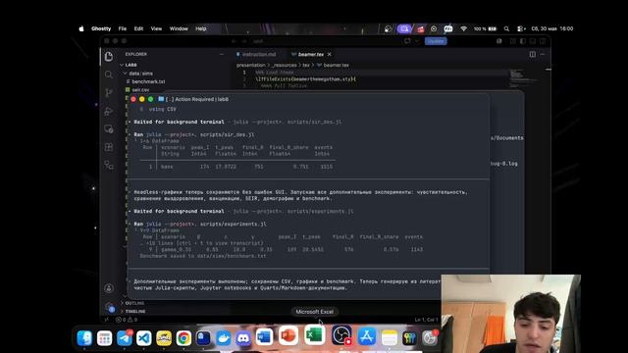
Task: Open Discord from the Dock
Action: point(243,338)
